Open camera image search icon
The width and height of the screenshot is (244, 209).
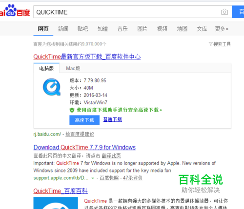(x=224, y=12)
